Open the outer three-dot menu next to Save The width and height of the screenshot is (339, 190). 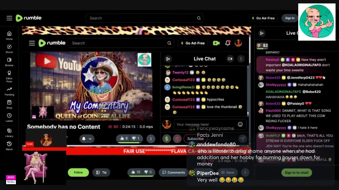(245, 172)
